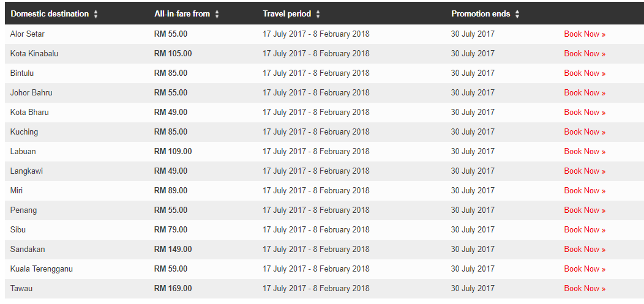Book the Kuala Terengganu flight
Image resolution: width=644 pixels, height=304 pixels.
[x=584, y=269]
